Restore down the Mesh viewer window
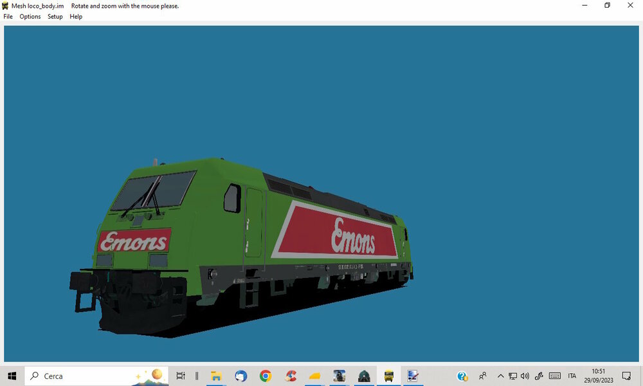Image resolution: width=643 pixels, height=386 pixels. [608, 5]
